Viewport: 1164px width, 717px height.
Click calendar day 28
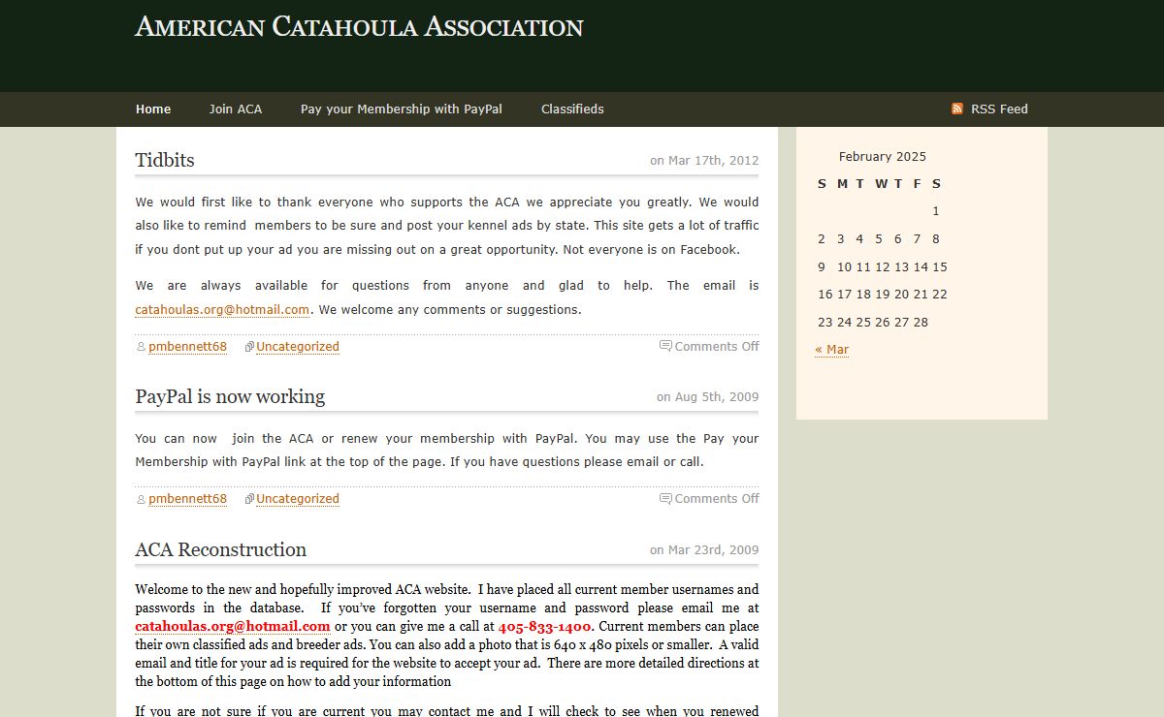921,323
